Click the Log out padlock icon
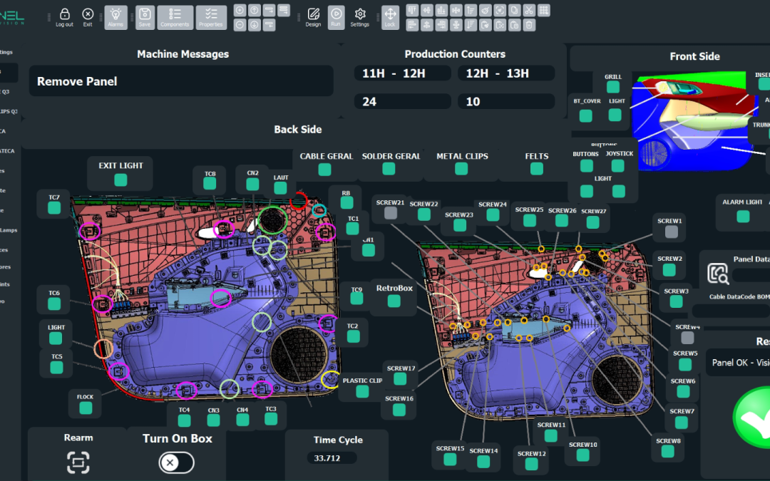The image size is (770, 481). click(x=64, y=16)
